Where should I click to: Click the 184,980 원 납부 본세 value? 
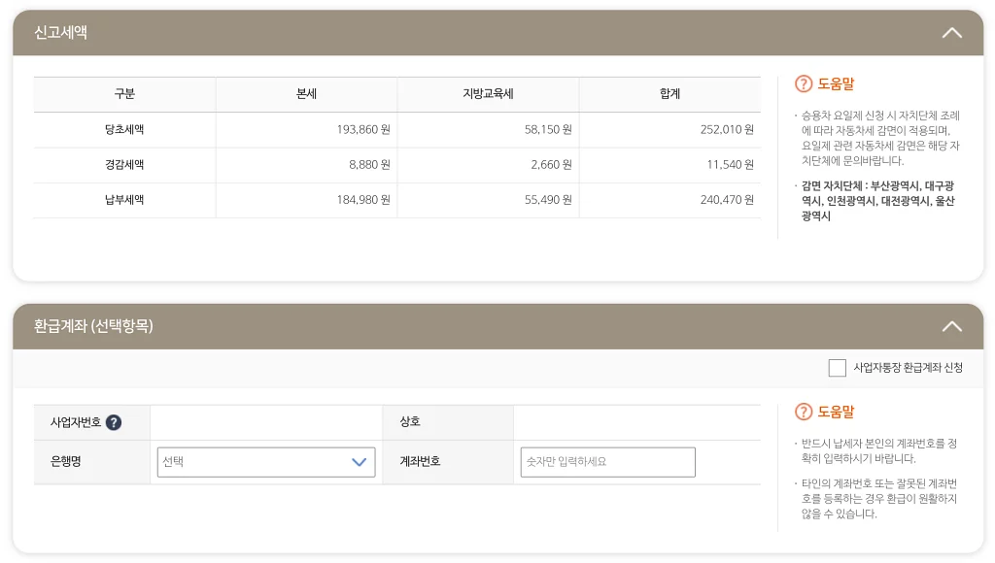pos(363,200)
